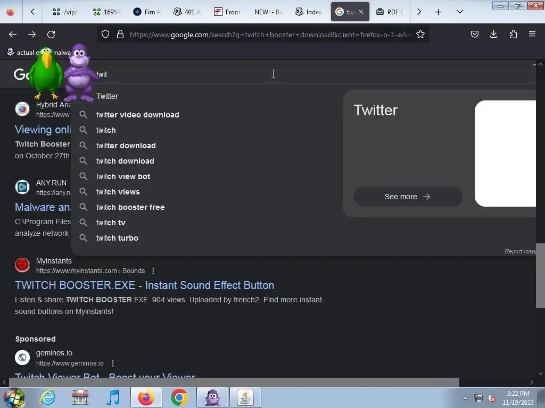Image resolution: width=545 pixels, height=408 pixels.
Task: Select suggestion 'twitch booster free'
Action: point(130,207)
